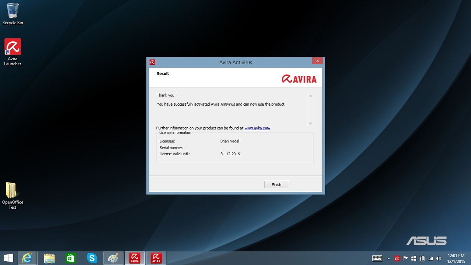Click the Finish button

click(276, 184)
